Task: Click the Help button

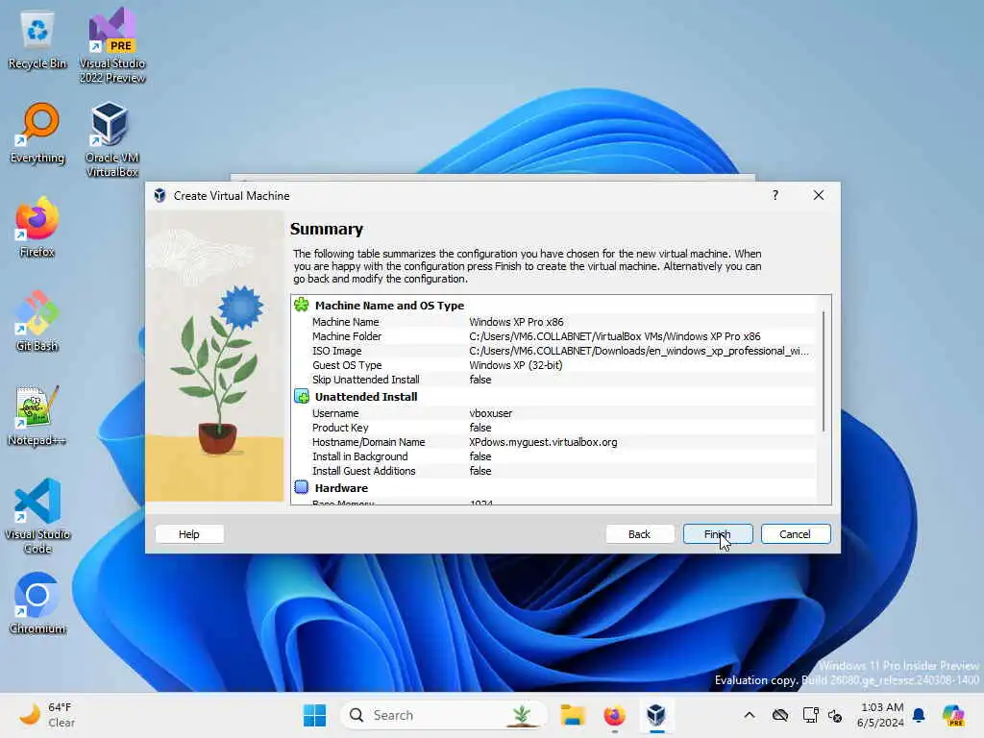Action: click(x=189, y=534)
